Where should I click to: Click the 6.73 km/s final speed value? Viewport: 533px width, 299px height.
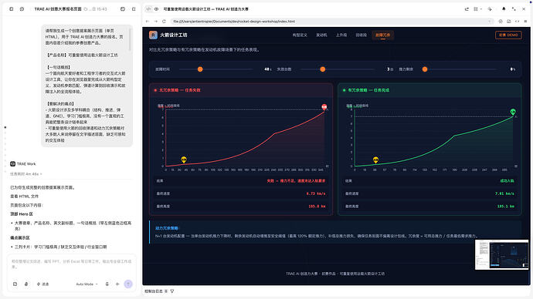(316, 193)
